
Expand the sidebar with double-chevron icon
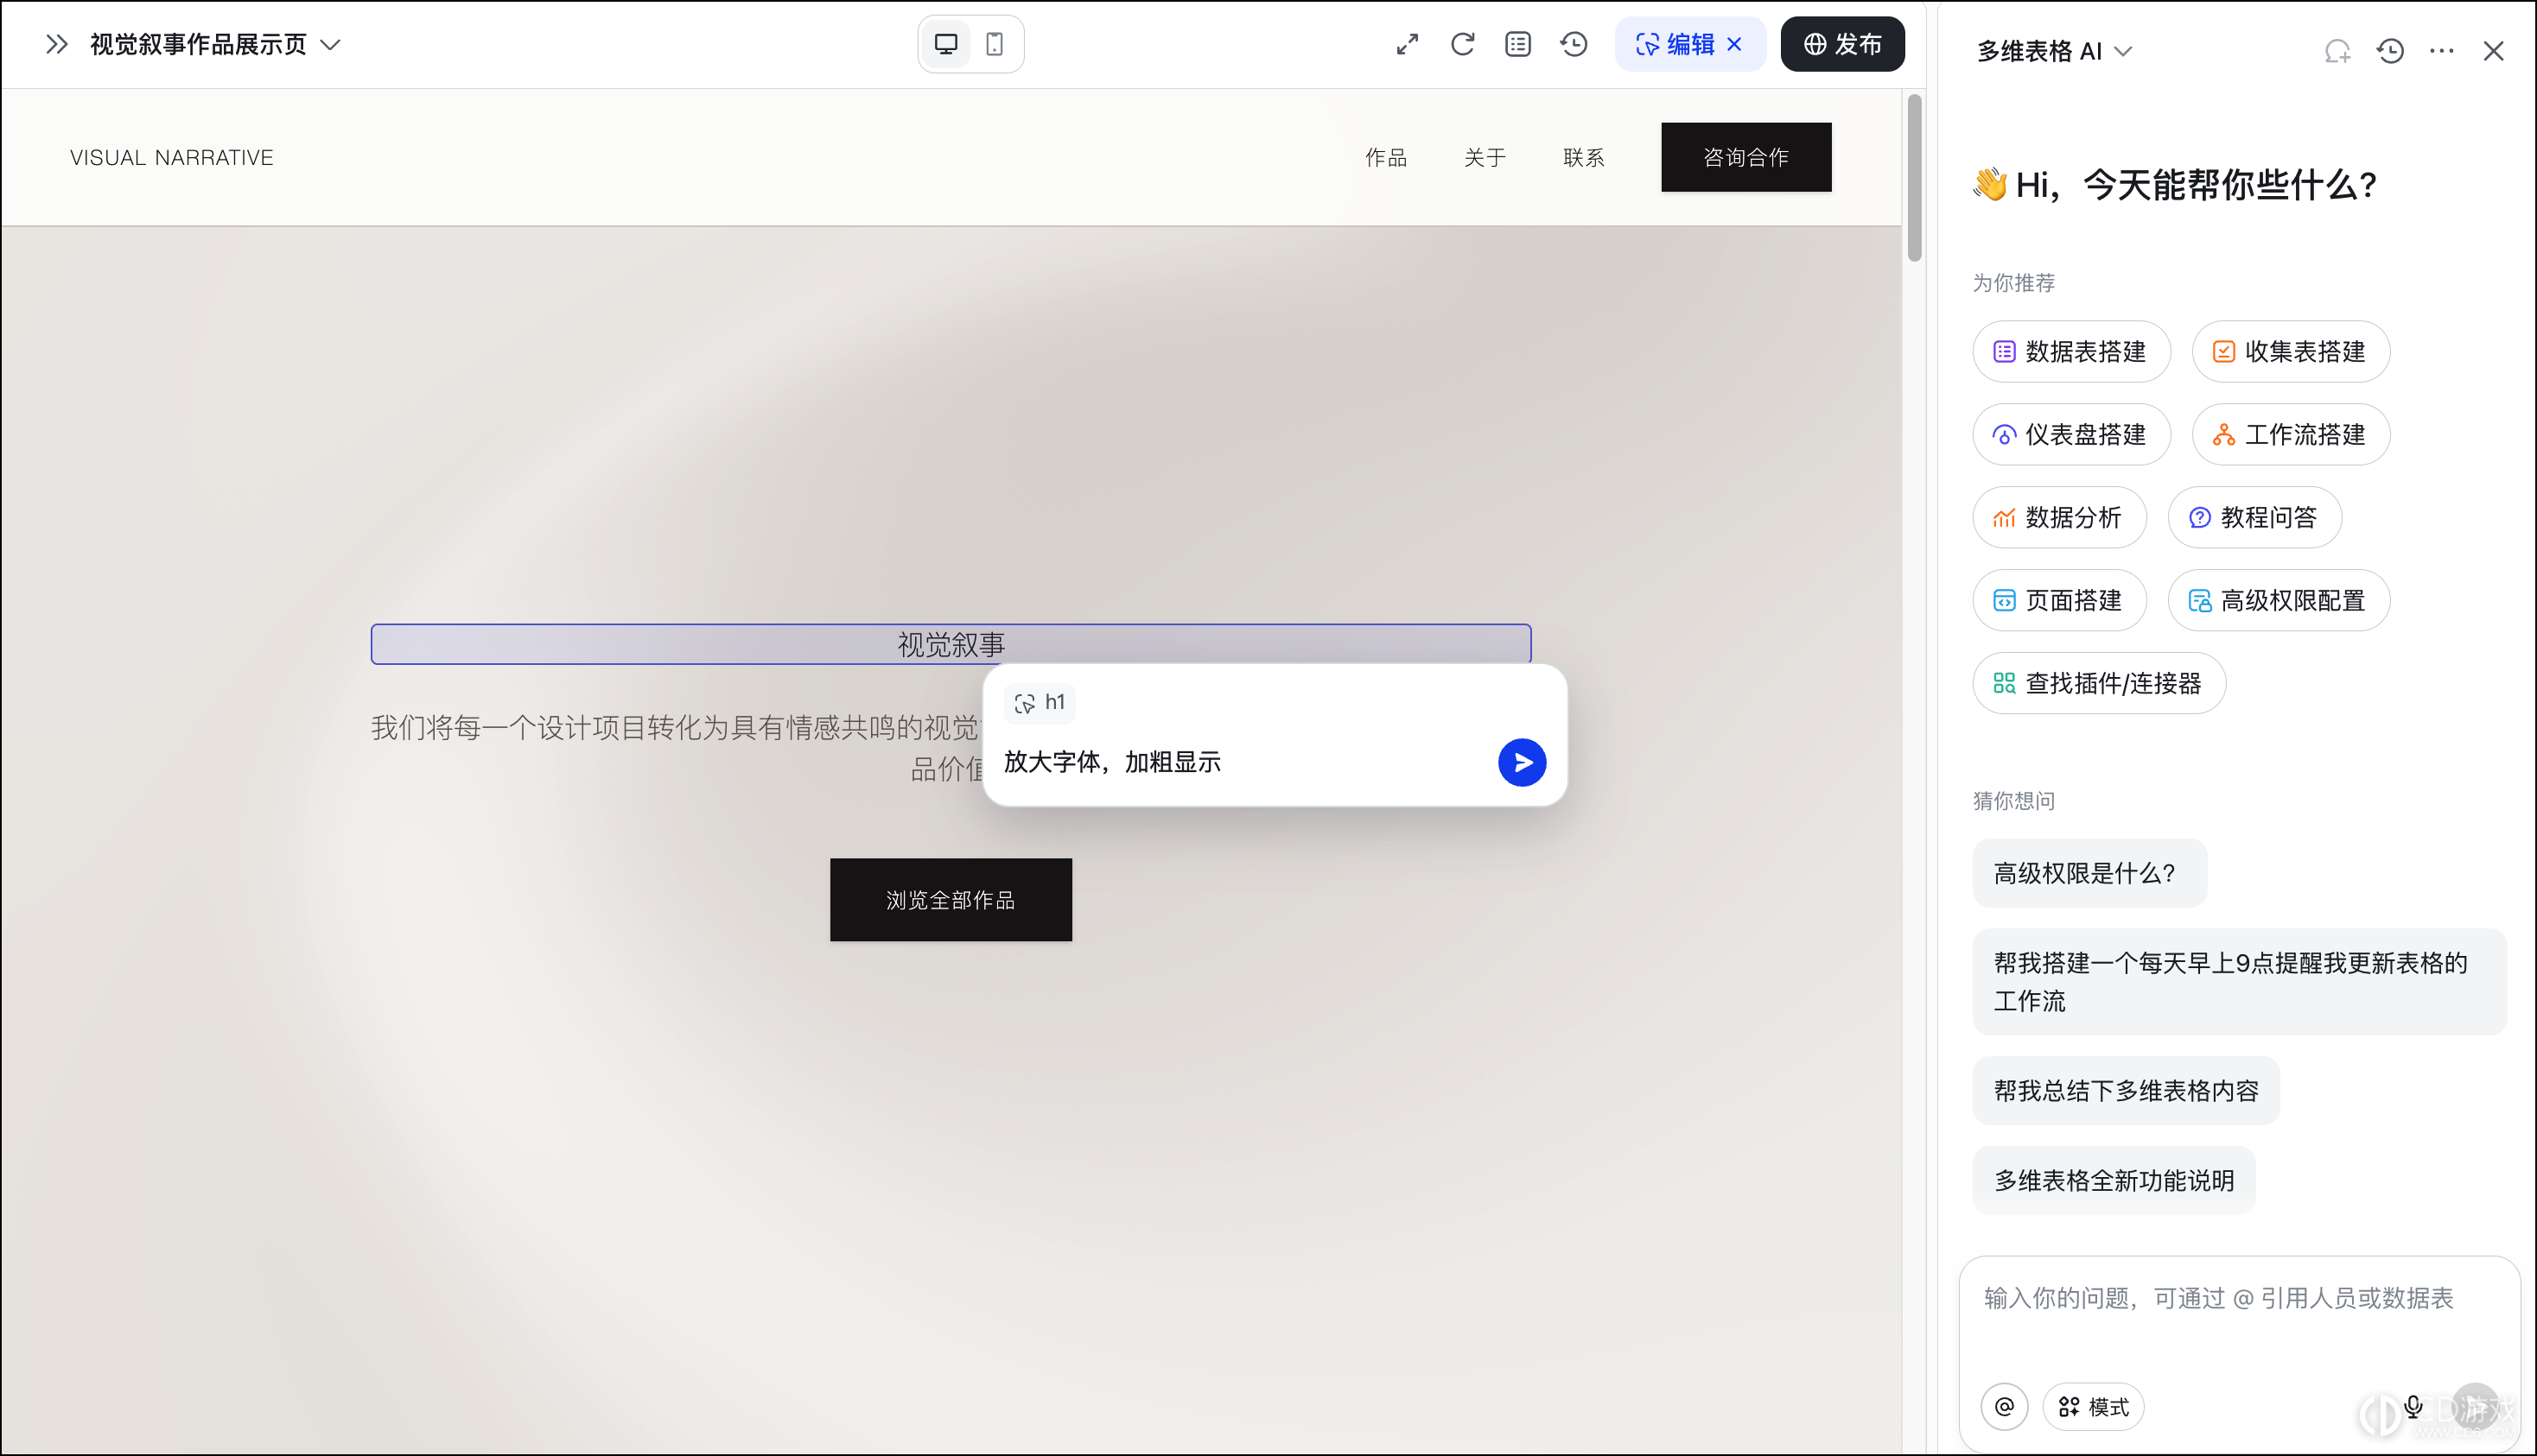click(x=57, y=44)
